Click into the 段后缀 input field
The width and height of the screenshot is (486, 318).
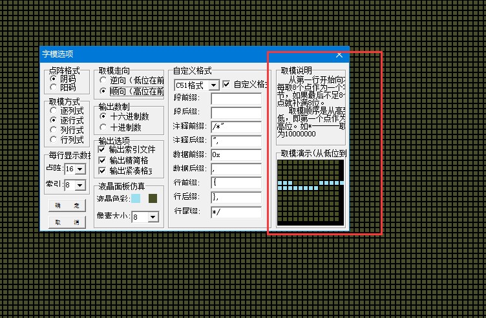pos(236,112)
